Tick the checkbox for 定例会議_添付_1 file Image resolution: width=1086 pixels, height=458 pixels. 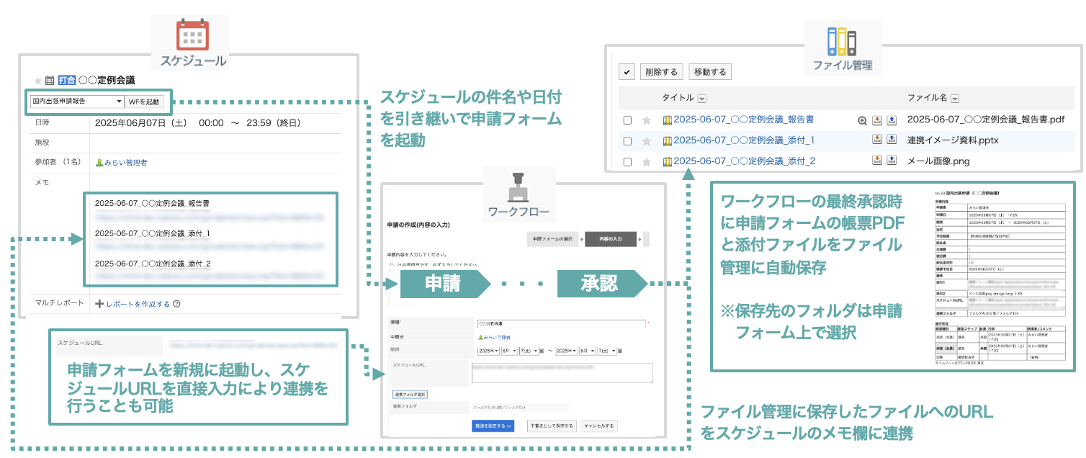(627, 141)
